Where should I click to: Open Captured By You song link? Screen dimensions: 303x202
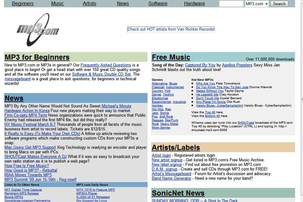click(x=200, y=65)
